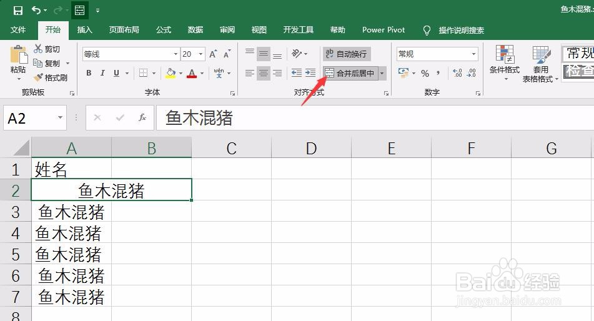The height and width of the screenshot is (321, 594).
Task: Go to the 视图 tab
Action: coord(259,30)
